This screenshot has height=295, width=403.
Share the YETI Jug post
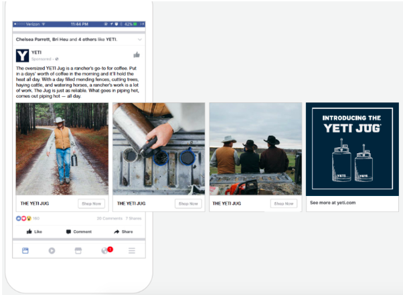[x=123, y=231]
